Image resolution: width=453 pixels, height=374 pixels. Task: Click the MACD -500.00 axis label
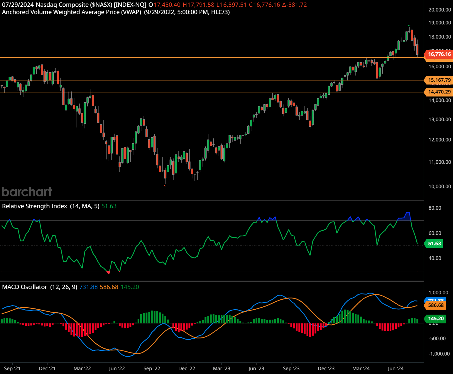pos(437,338)
